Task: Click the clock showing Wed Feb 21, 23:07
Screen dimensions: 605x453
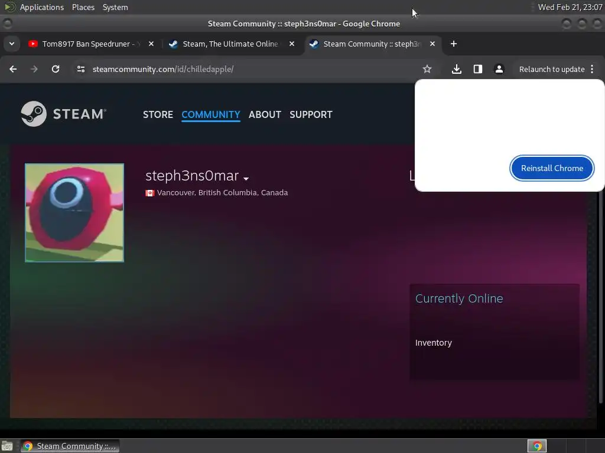Action: click(570, 7)
